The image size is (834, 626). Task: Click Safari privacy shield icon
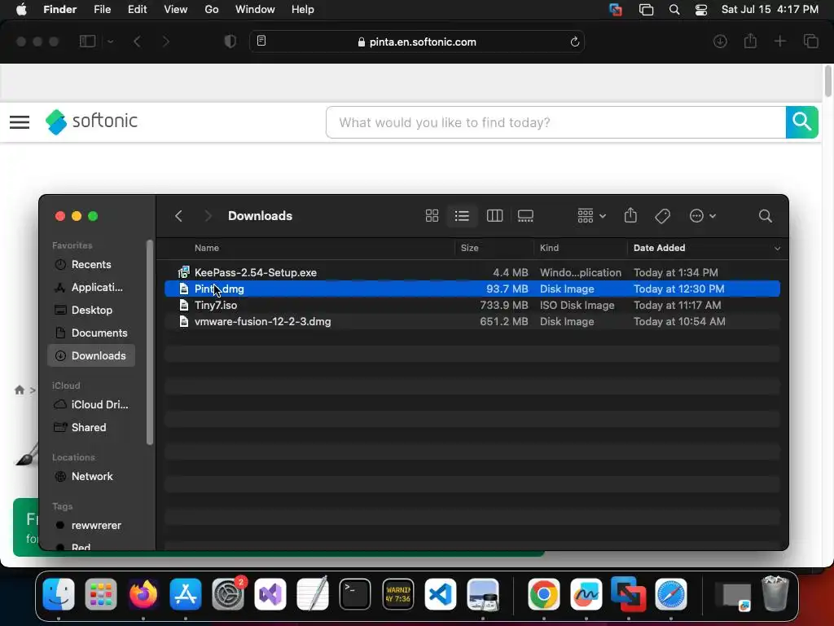click(x=230, y=42)
